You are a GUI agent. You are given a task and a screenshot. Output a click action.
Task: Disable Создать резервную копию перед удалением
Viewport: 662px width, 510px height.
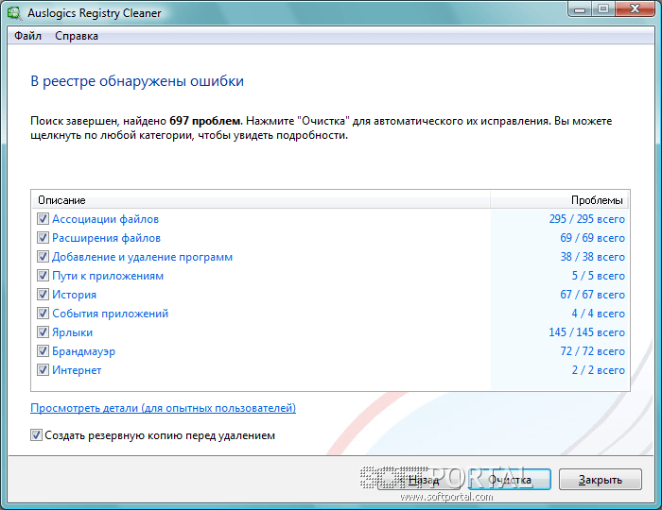click(x=36, y=435)
